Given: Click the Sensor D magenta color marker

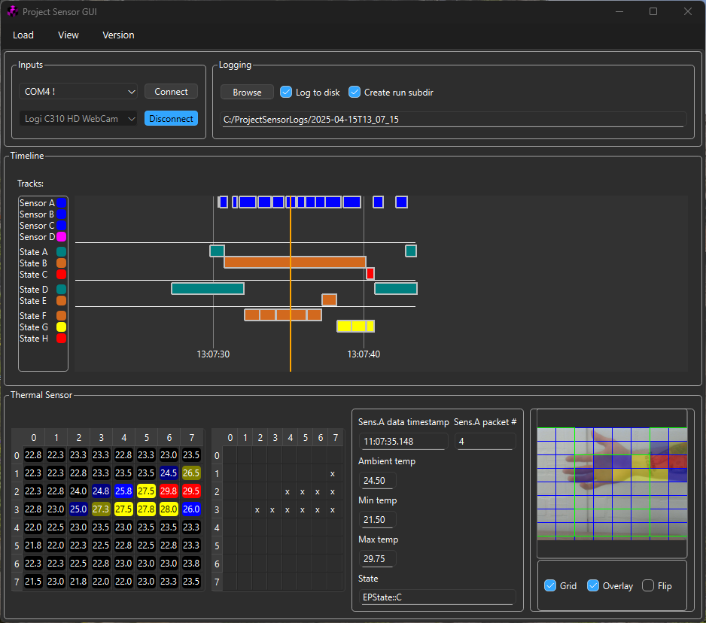Looking at the screenshot, I should [61, 236].
